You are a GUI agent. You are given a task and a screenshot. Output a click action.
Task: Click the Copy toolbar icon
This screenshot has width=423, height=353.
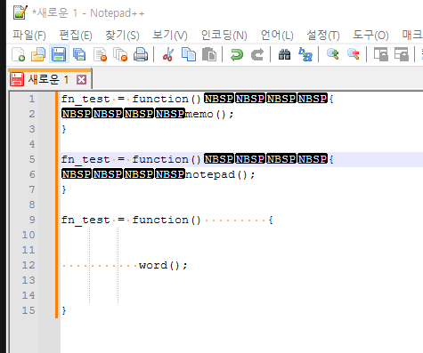click(189, 54)
